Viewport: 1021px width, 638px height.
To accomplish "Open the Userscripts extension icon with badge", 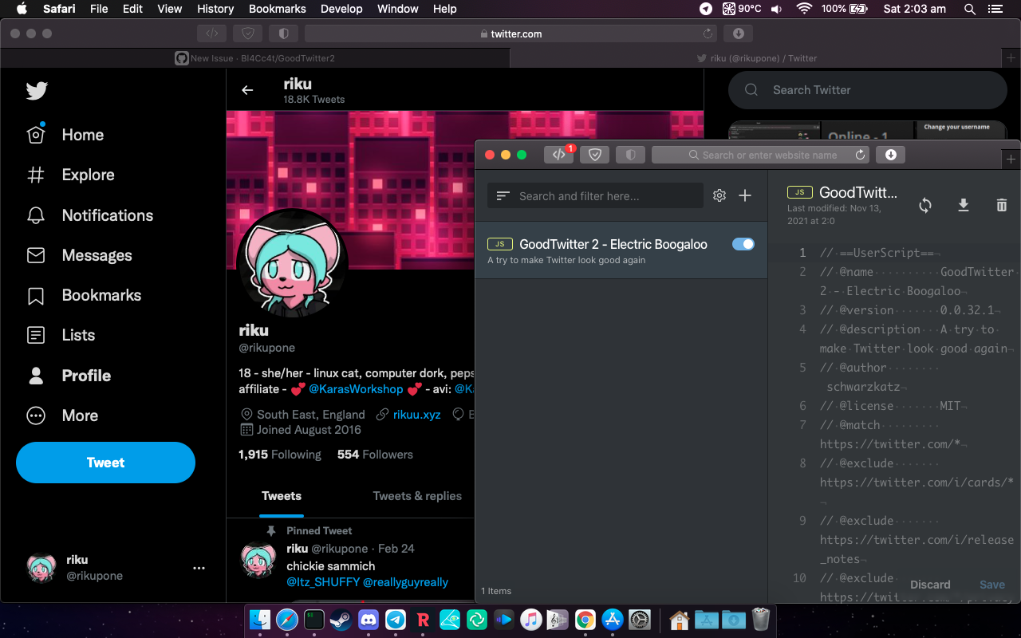I will click(x=559, y=155).
